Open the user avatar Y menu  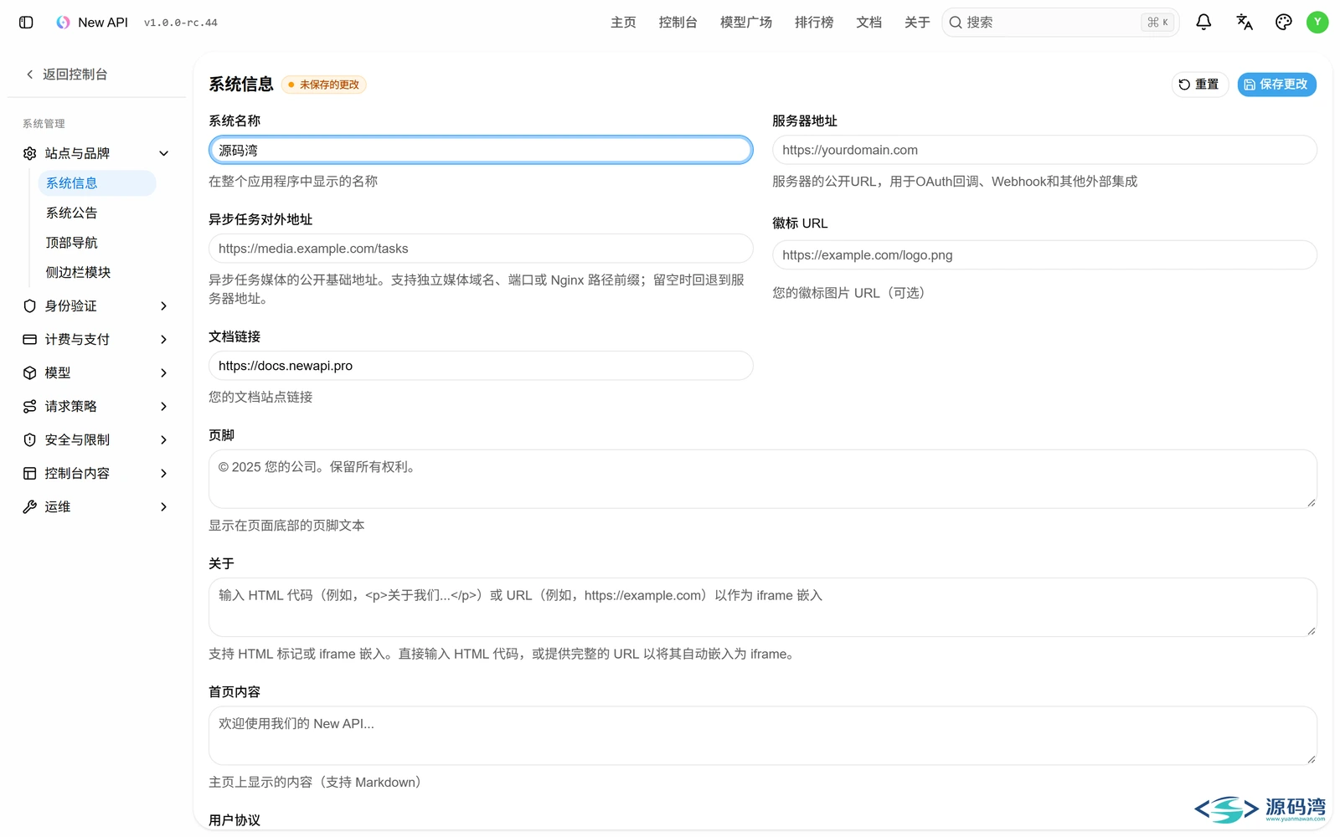point(1317,23)
